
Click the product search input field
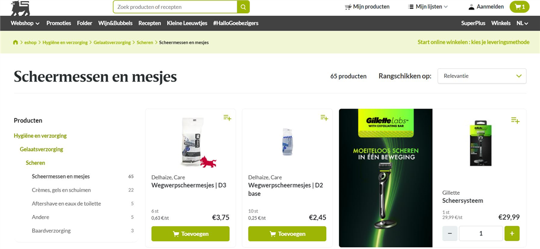click(x=175, y=7)
